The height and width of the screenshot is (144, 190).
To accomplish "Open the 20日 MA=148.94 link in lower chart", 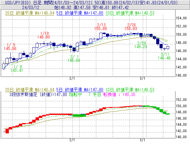I will point(30,90).
